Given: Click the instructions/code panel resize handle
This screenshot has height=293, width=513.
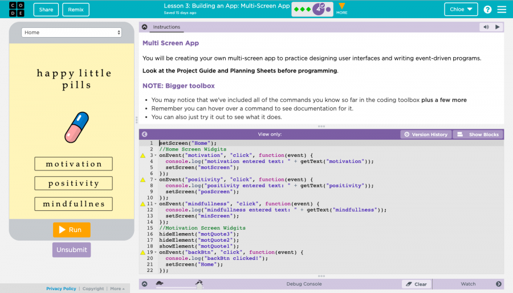Looking at the screenshot, I should [321, 126].
